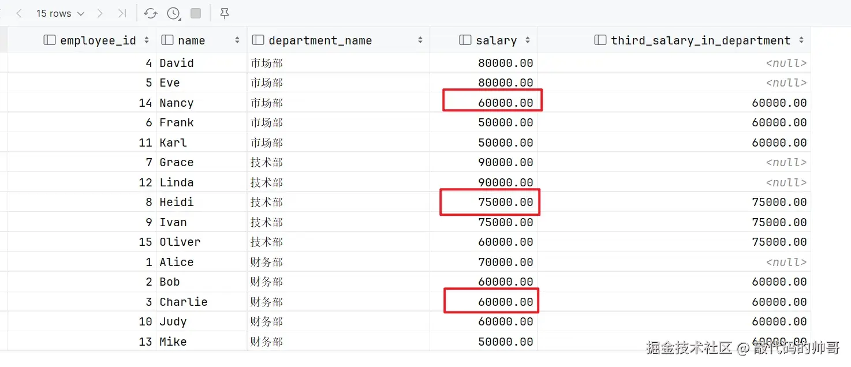
Task: Select the Charlie name cell
Action: (201, 302)
